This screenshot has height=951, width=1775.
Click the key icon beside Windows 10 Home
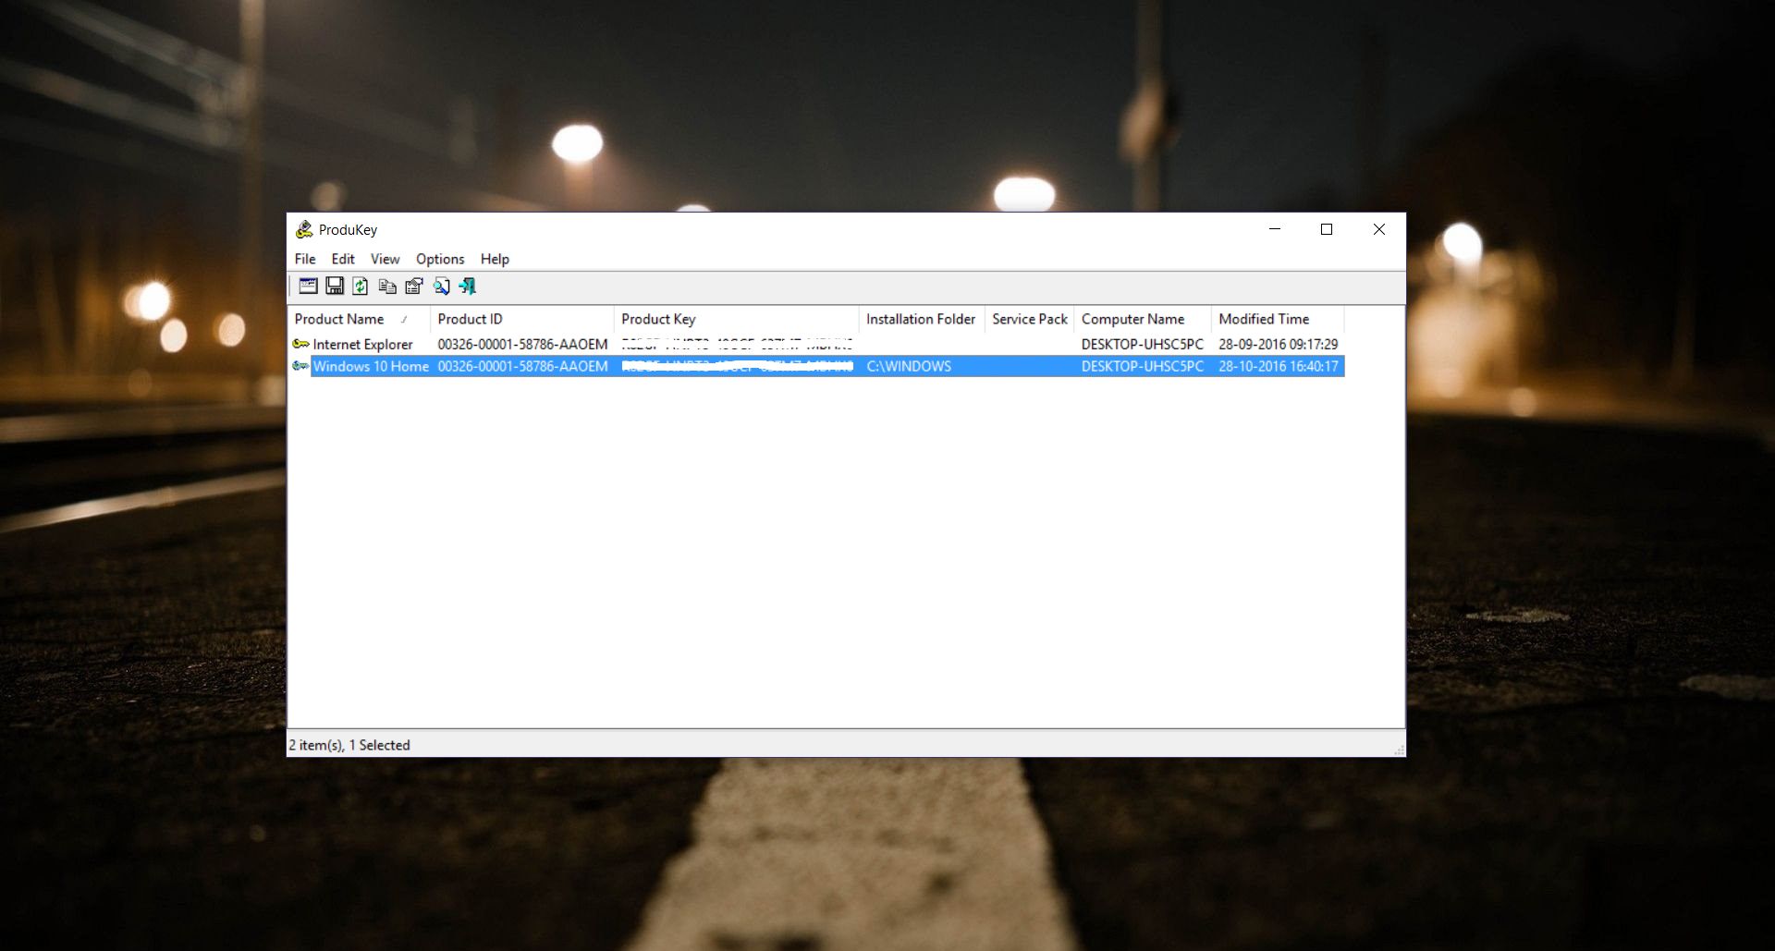tap(301, 366)
